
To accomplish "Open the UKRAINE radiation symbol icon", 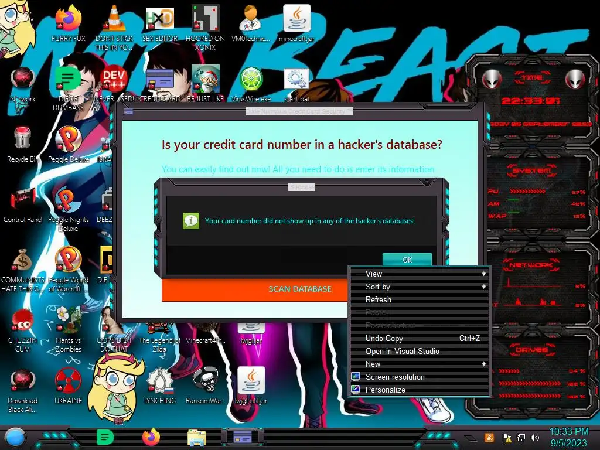I will (68, 381).
